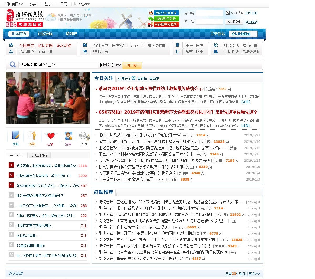This screenshot has width=315, height=279.
Task: Click the featured photo of people at table
Action: pos(48,98)
